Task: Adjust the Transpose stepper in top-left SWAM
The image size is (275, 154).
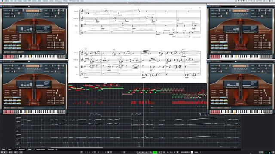Action: [52, 10]
